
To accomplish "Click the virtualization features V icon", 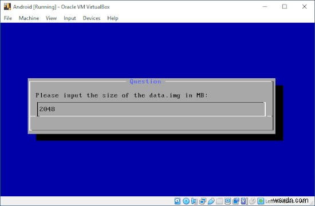I will point(244,201).
